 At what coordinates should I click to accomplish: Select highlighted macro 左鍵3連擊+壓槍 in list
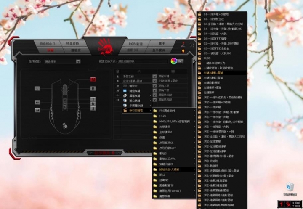coord(221,73)
